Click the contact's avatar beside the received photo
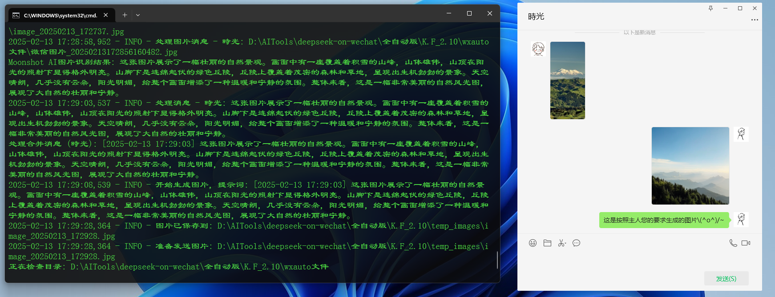Viewport: 775px width, 297px height. click(538, 49)
